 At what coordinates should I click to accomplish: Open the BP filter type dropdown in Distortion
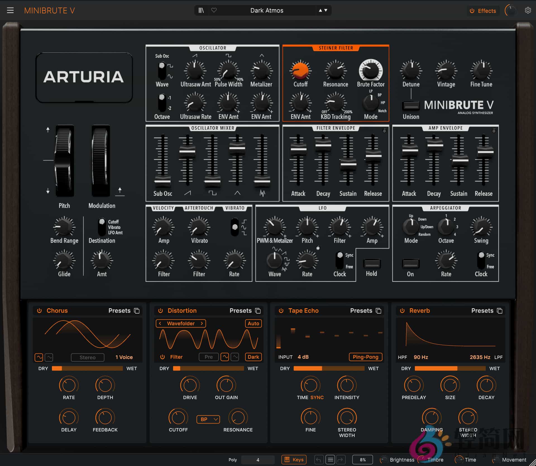tap(208, 419)
